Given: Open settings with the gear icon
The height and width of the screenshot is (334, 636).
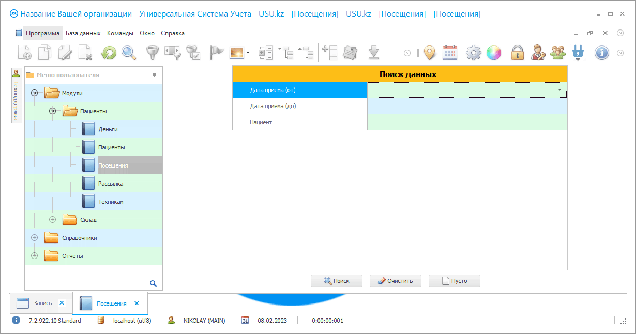Looking at the screenshot, I should click(x=473, y=53).
